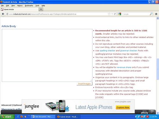This screenshot has height=119, width=159.
Task: Click the iPhones image in the ad
Action: coord(57,106)
